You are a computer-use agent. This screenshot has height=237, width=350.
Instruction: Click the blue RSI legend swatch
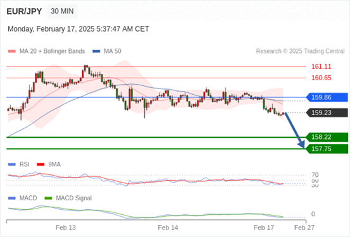(x=12, y=164)
